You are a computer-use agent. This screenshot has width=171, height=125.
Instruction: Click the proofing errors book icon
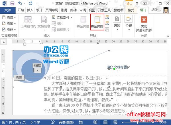coord(52,122)
